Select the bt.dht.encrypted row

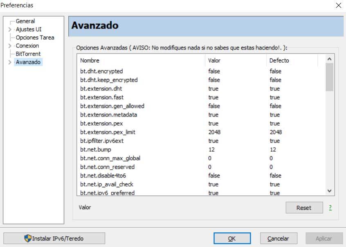(x=201, y=71)
